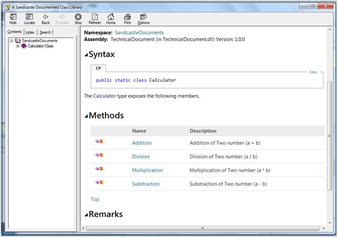Click the Locate toolbar icon

(x=30, y=19)
